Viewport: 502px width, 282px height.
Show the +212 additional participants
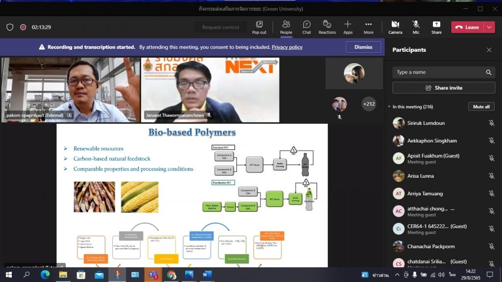[x=368, y=104]
